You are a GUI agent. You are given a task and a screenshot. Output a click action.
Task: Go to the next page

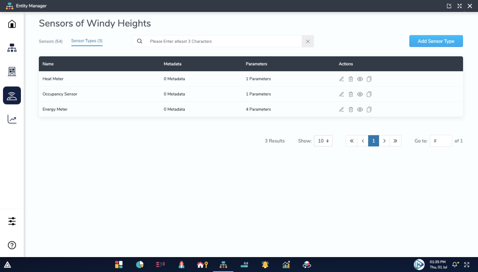(384, 141)
